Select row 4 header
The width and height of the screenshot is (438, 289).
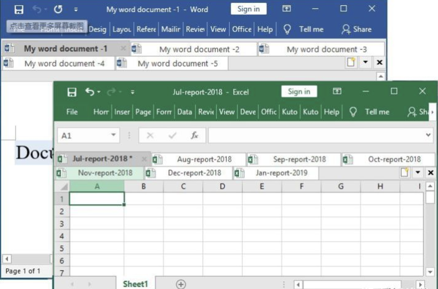[x=62, y=236]
